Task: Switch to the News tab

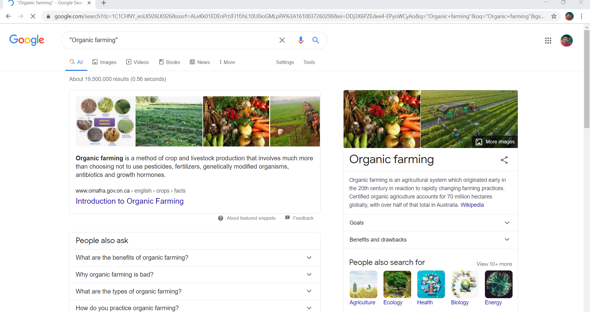Action: click(x=200, y=62)
